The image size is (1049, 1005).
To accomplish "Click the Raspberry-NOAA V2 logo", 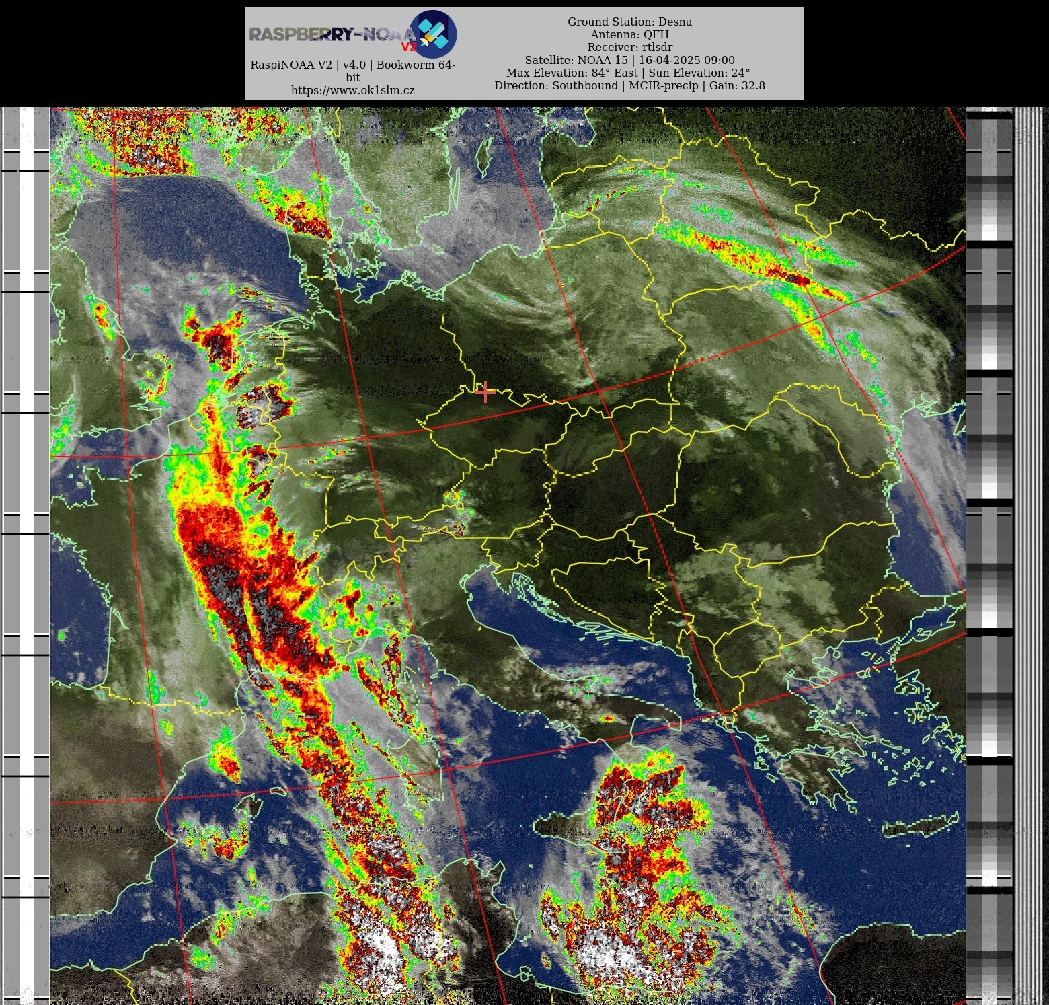I will point(353,34).
